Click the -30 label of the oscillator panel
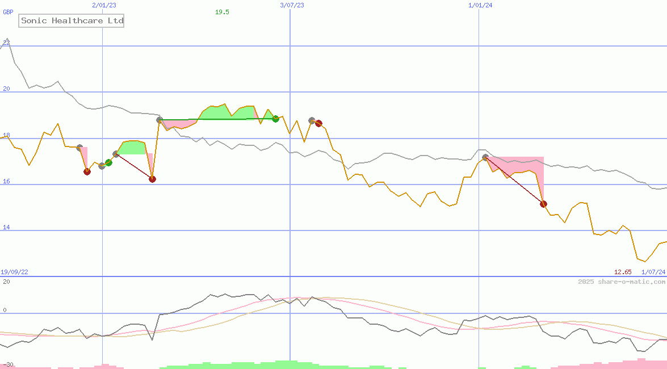The width and height of the screenshot is (667, 369). [7, 365]
